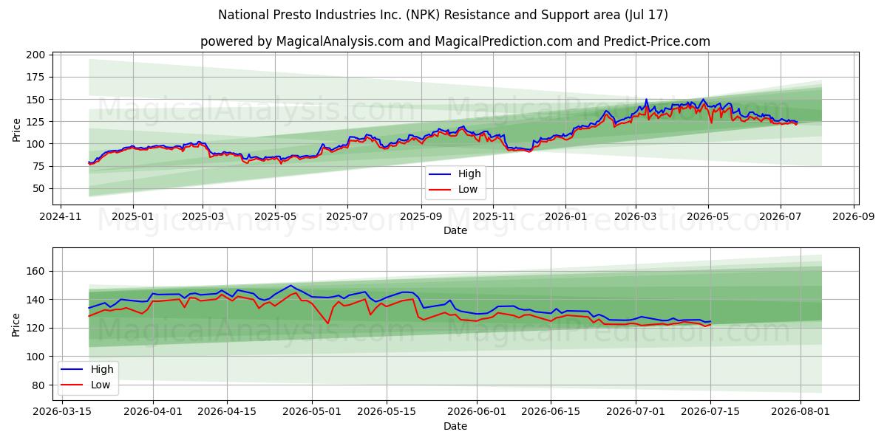Click the '2026-09' tick on upper x-axis
Image resolution: width=887 pixels, height=443 pixels.
click(x=854, y=217)
